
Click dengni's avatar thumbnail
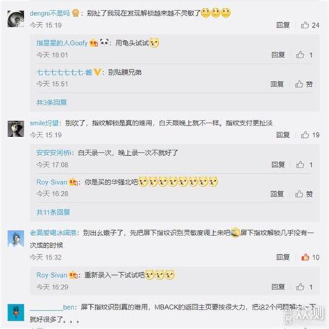tap(16, 19)
